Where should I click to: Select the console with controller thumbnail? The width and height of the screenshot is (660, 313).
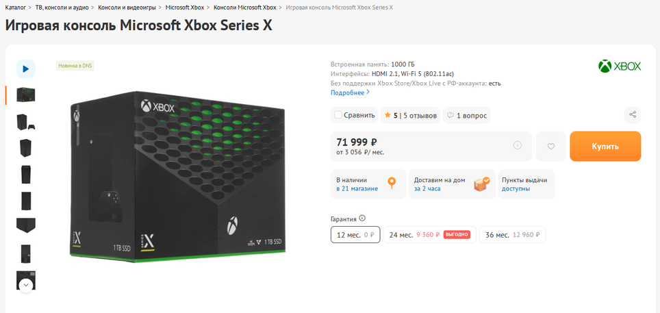pyautogui.click(x=25, y=122)
